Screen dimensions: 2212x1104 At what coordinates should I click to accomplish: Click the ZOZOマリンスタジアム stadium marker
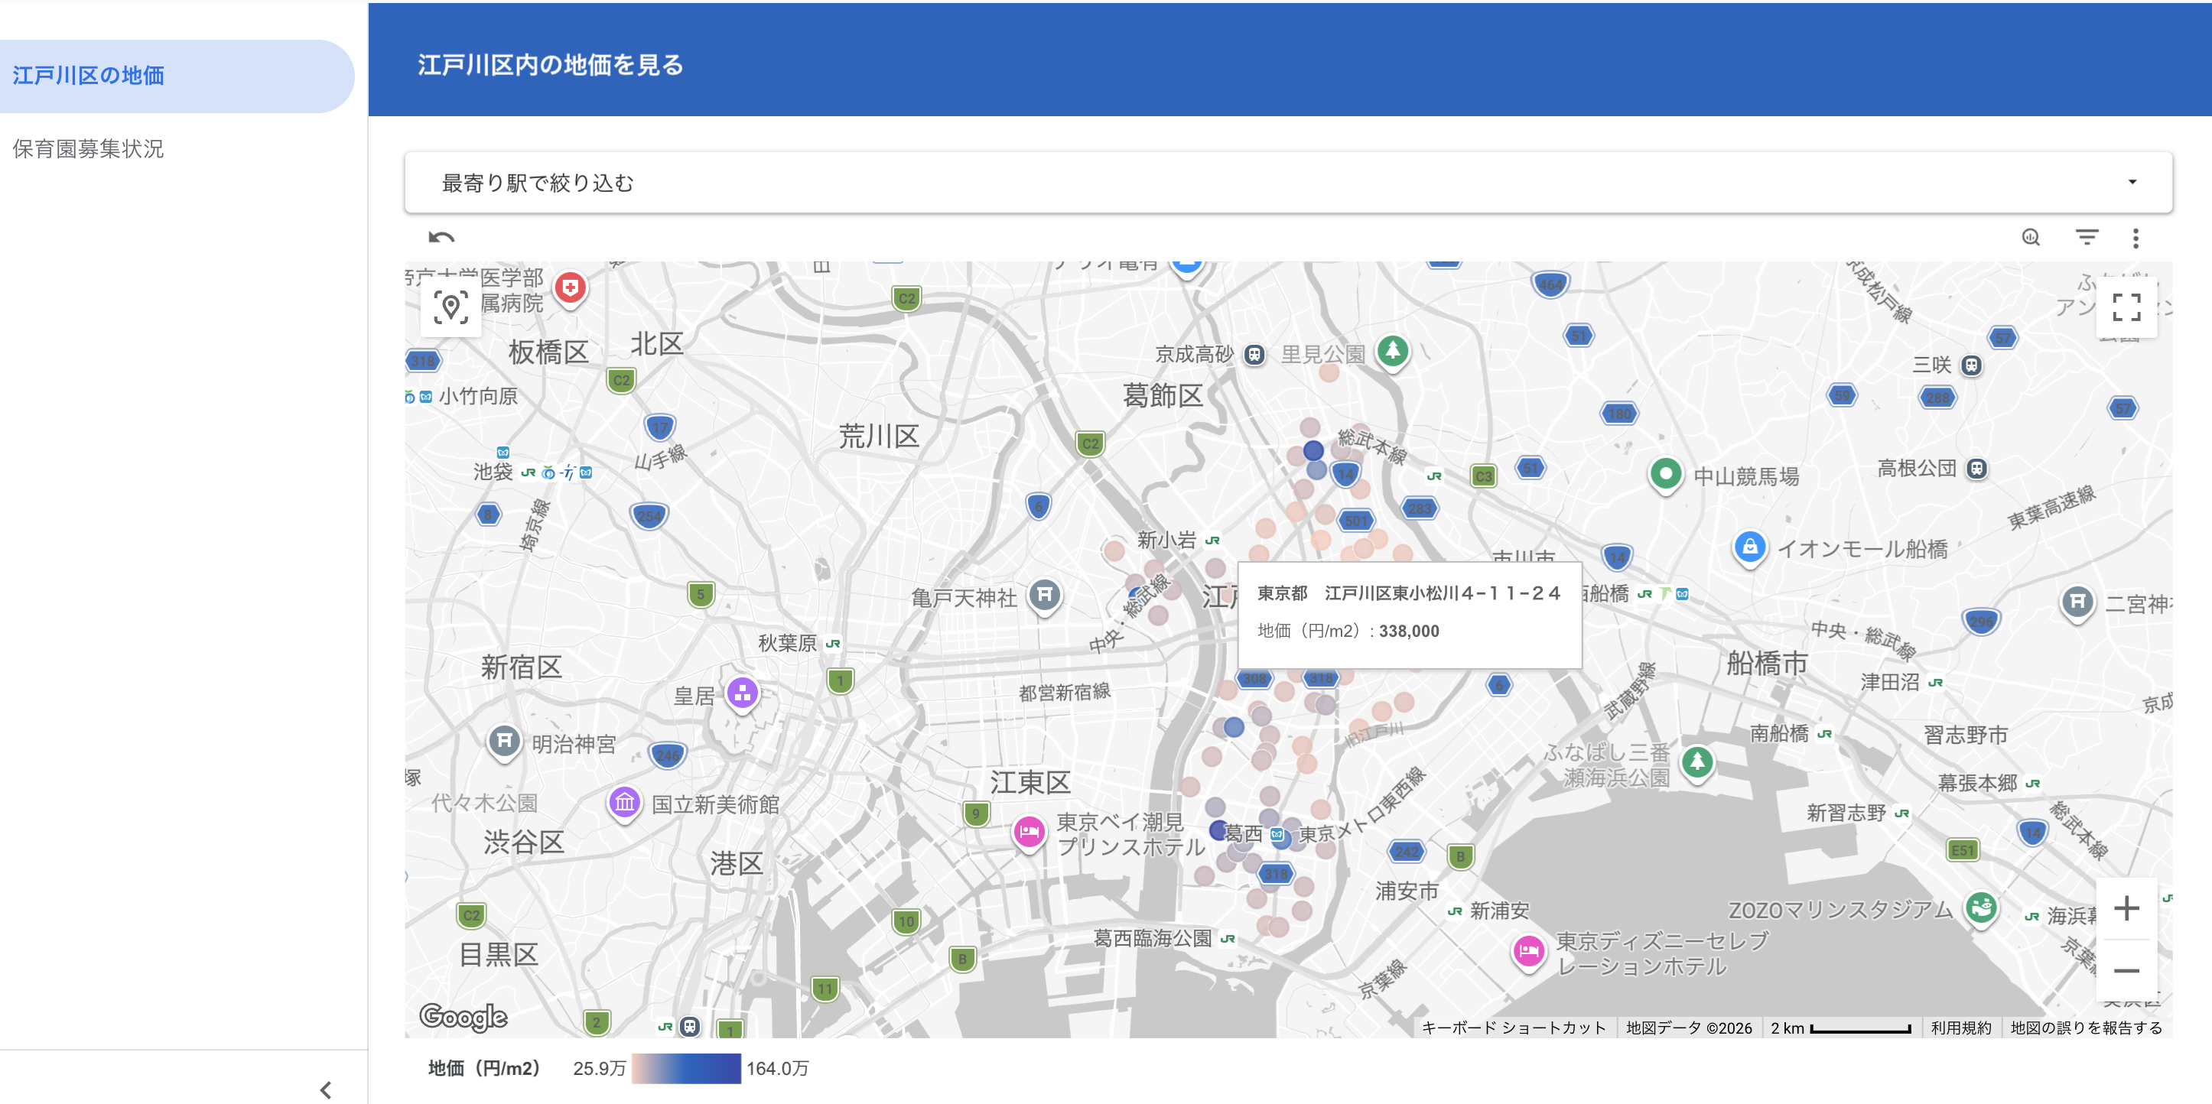click(1981, 908)
